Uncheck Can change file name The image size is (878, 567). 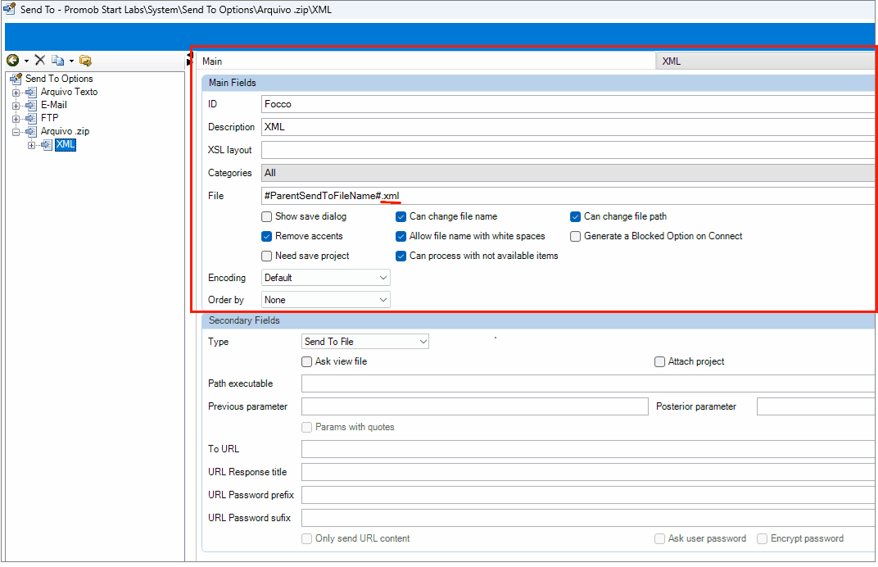click(401, 216)
